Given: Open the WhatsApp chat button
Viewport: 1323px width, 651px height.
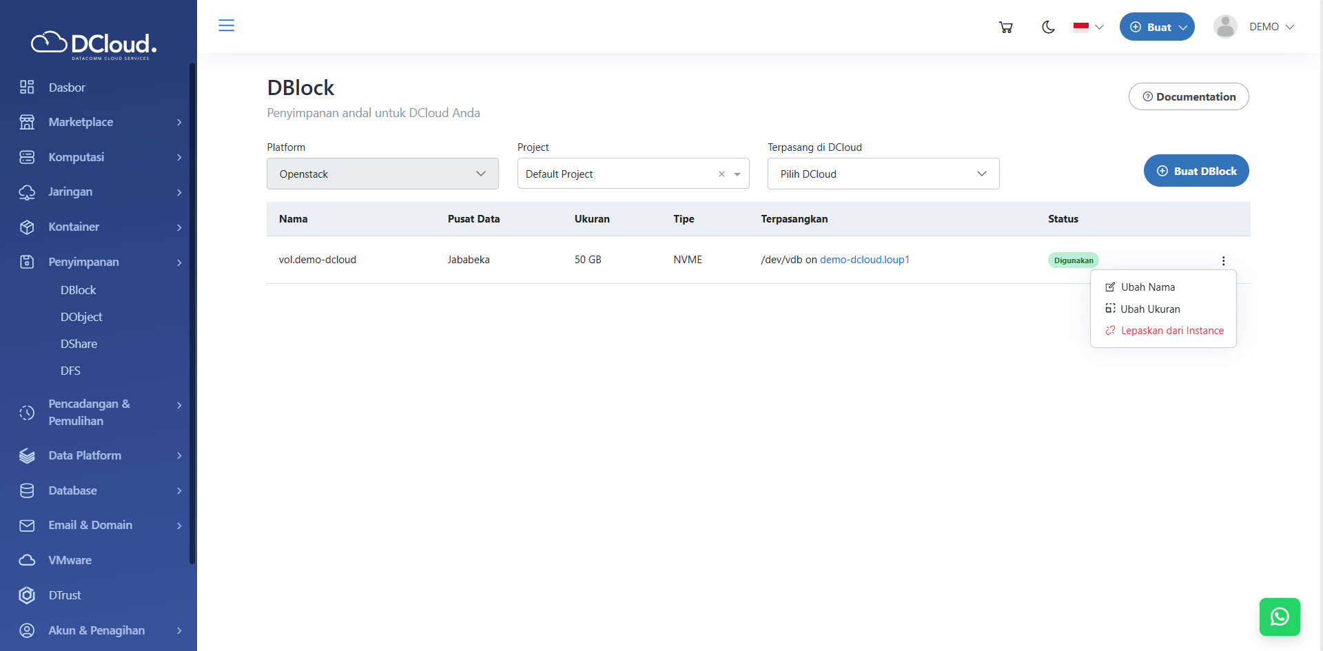Looking at the screenshot, I should [x=1279, y=616].
